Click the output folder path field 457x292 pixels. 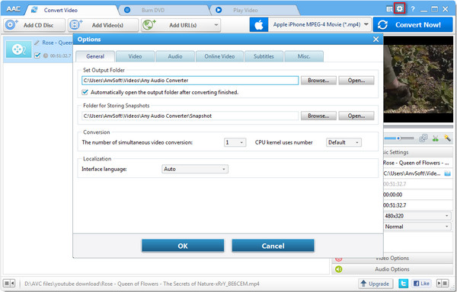tap(190, 81)
